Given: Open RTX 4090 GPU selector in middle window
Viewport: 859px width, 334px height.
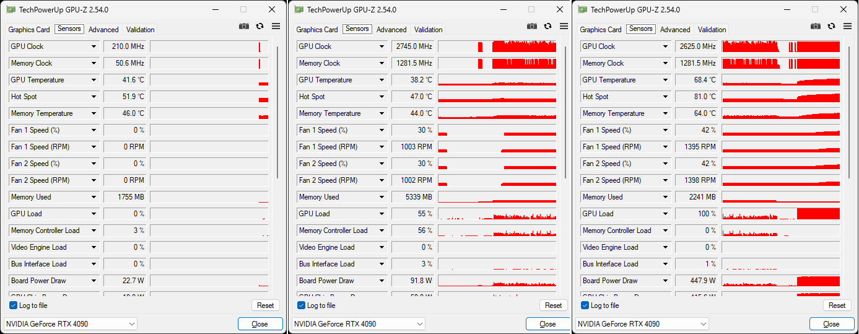Looking at the screenshot, I should pos(359,324).
